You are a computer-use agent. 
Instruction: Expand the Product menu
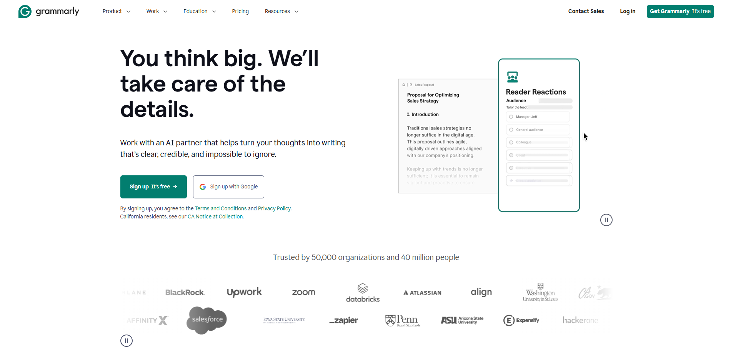coord(116,11)
